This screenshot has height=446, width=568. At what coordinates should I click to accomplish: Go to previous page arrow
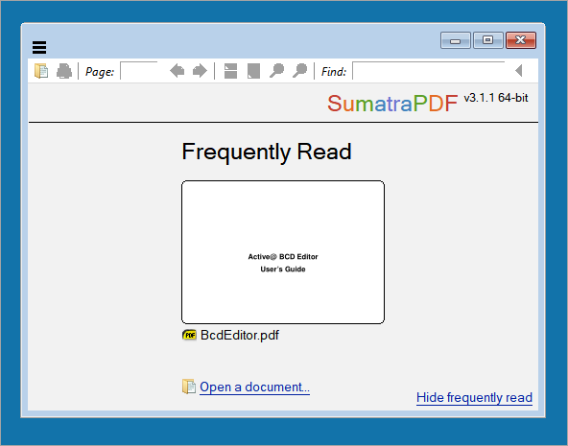[177, 71]
